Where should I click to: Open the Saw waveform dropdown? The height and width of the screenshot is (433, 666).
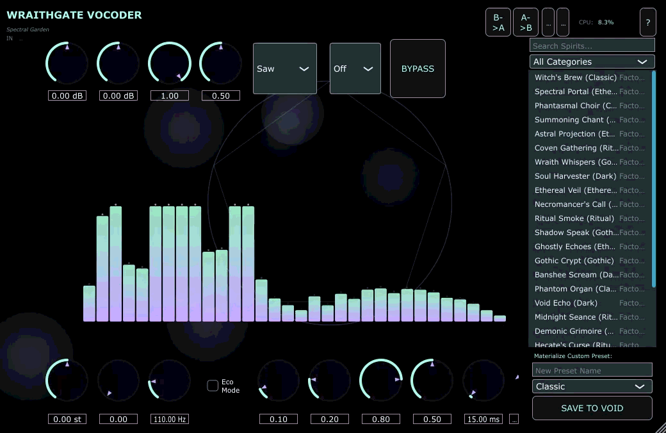pos(284,69)
